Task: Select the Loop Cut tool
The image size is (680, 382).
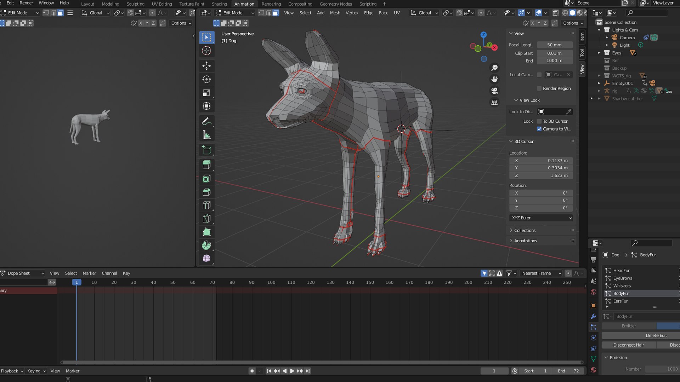Action: 206,205
